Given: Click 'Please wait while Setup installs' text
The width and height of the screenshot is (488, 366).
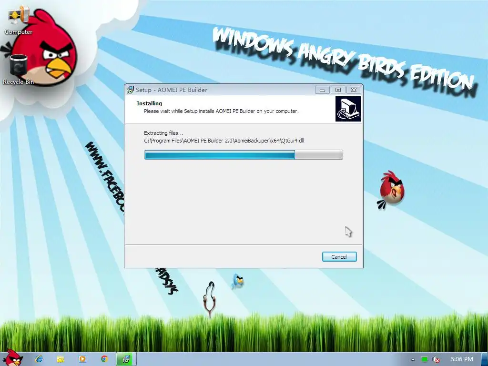Looking at the screenshot, I should [221, 111].
